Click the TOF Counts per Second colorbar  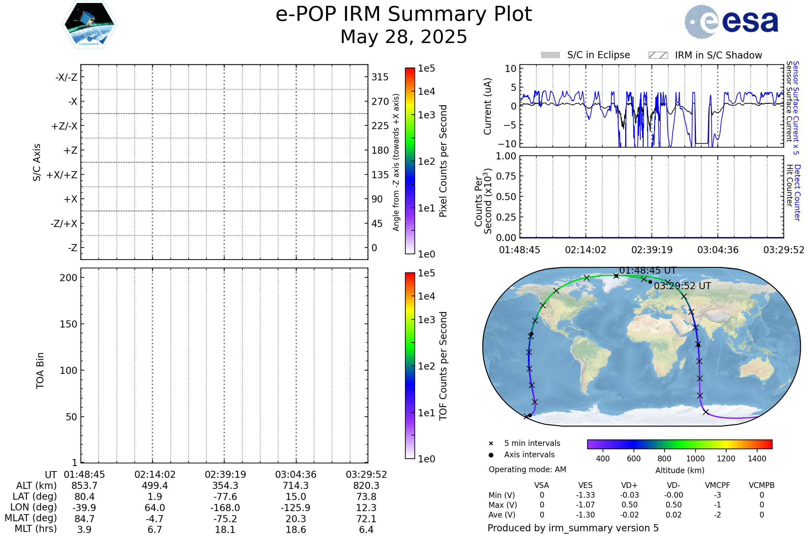click(410, 366)
